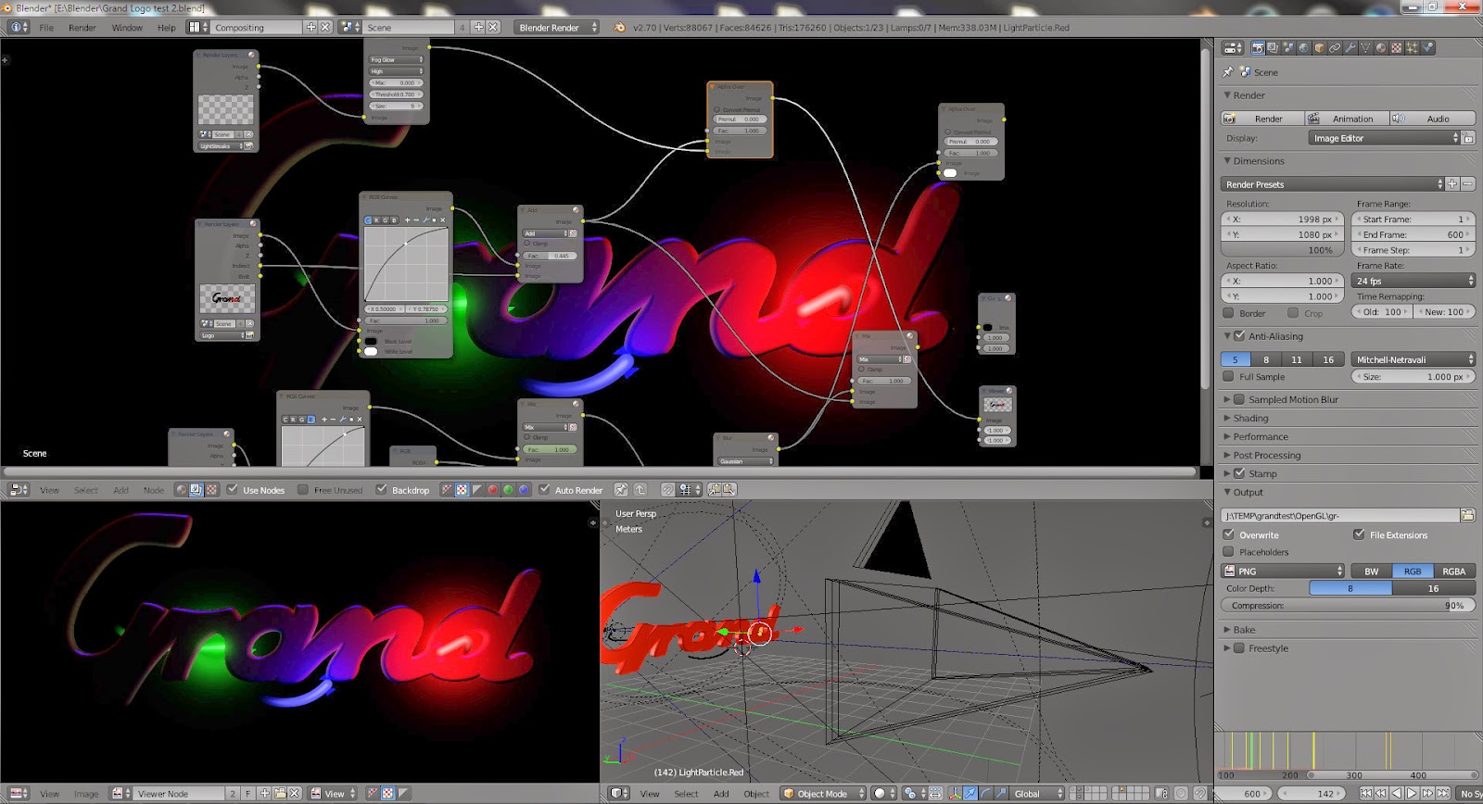Select Compositing node tree type icon

click(x=196, y=490)
